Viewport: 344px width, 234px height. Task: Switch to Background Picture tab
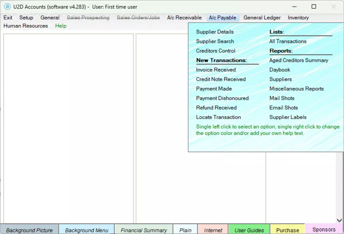click(29, 230)
